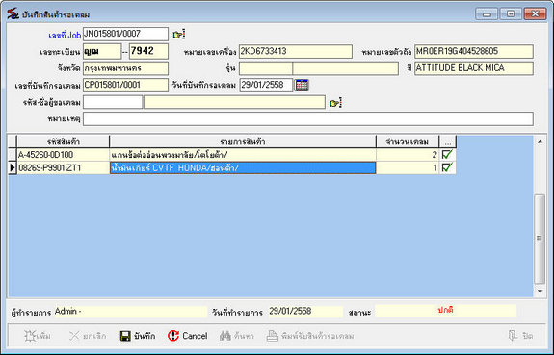Click the claimant name input field

(x=234, y=102)
